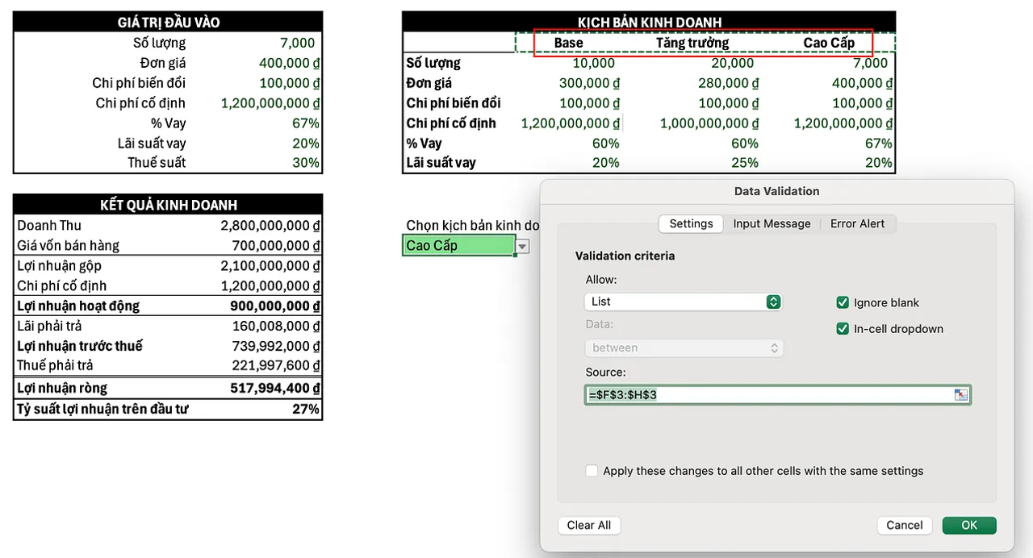This screenshot has height=558, width=1033.
Task: Click the Tăng trưởng scenario header cell
Action: pos(692,43)
